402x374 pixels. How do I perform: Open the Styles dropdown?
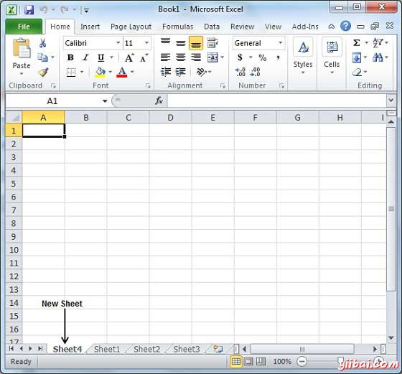tap(303, 56)
